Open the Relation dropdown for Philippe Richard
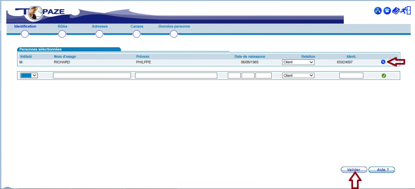Viewport: 415px width, 189px height. click(x=298, y=62)
